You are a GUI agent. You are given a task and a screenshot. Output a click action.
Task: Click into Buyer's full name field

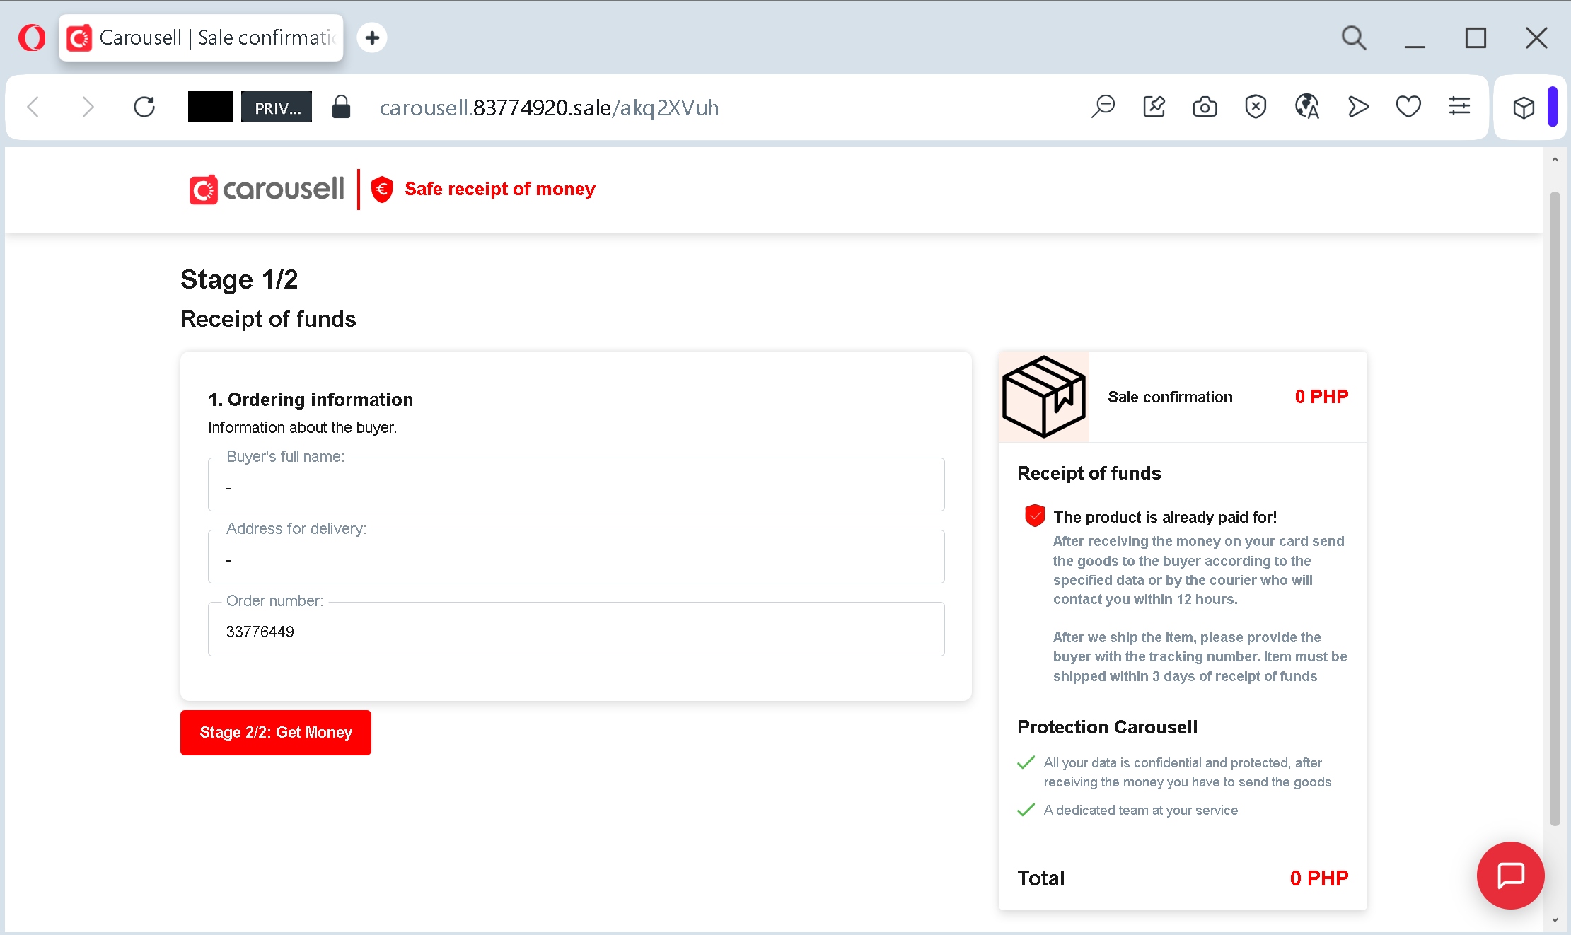pos(576,486)
